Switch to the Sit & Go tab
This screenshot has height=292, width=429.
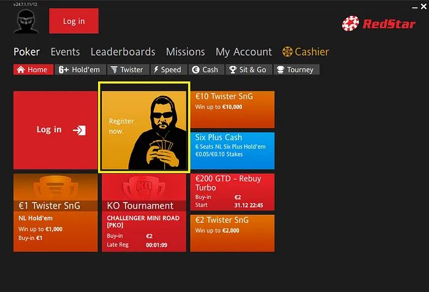249,70
